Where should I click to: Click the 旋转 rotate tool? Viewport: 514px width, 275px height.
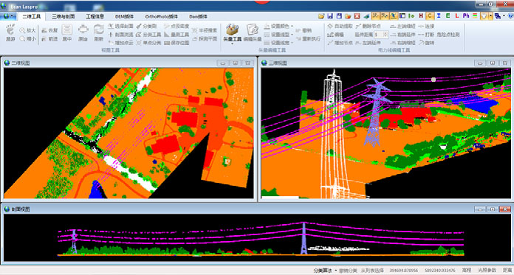pyautogui.click(x=426, y=43)
